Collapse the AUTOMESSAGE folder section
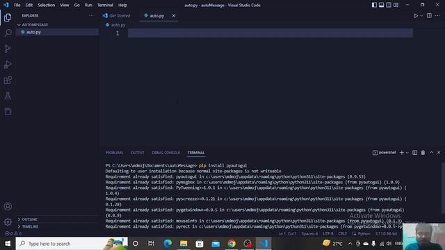The width and height of the screenshot is (445, 250). pos(57,25)
